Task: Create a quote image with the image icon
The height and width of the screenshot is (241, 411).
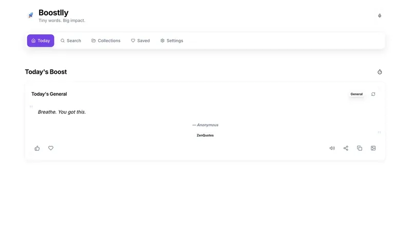Action: click(373, 148)
